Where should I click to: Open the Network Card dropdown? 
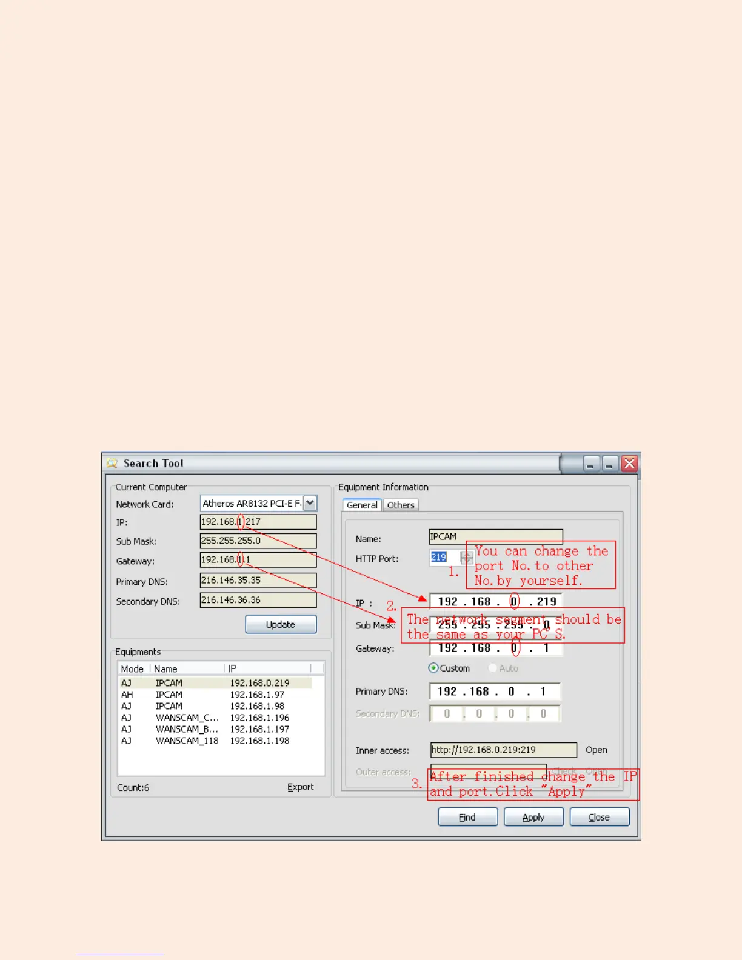(x=310, y=503)
